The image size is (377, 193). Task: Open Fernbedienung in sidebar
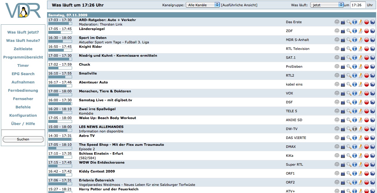(23, 90)
